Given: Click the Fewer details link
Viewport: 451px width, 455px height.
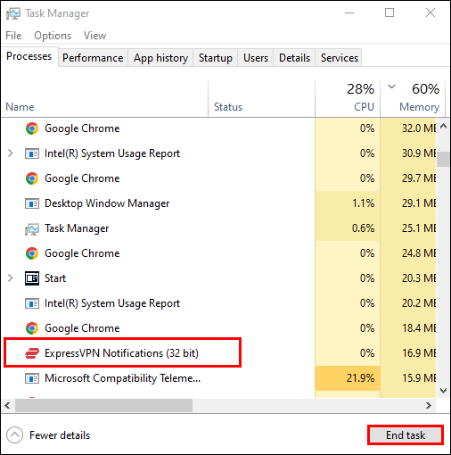Looking at the screenshot, I should tap(60, 435).
